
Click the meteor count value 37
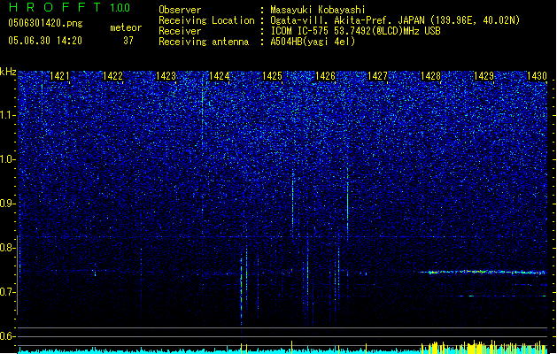click(x=128, y=41)
